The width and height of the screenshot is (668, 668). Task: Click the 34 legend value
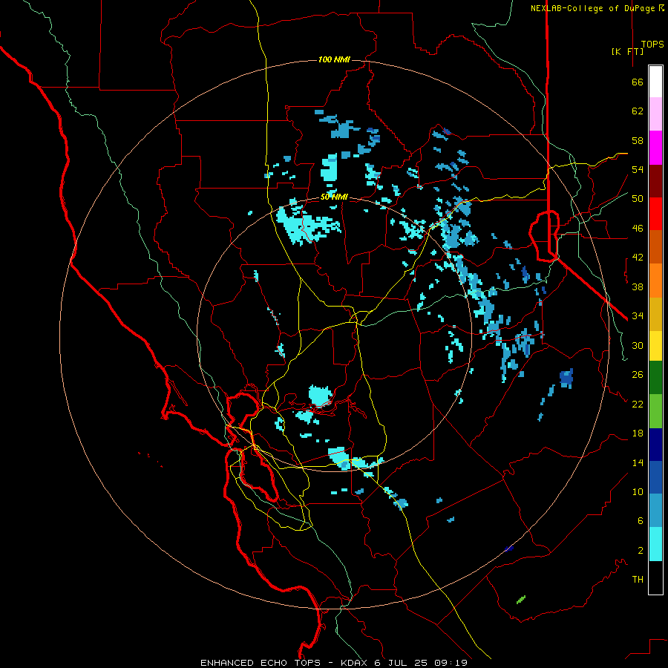tap(638, 316)
